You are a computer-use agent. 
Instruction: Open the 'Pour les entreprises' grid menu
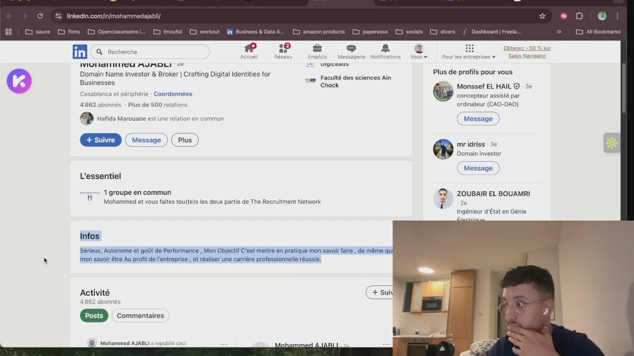pos(469,51)
